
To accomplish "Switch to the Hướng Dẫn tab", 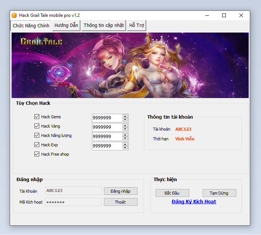I will tap(66, 25).
